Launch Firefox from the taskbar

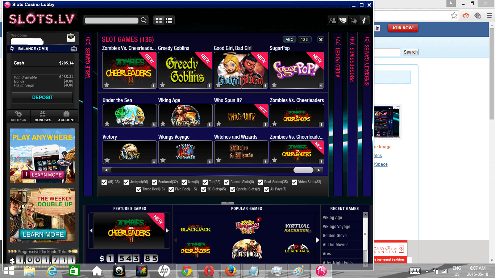click(x=231, y=271)
